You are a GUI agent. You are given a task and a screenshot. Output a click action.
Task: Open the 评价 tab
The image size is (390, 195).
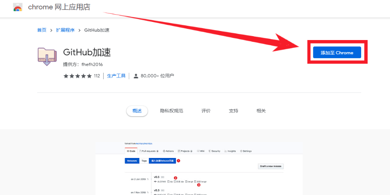click(206, 111)
